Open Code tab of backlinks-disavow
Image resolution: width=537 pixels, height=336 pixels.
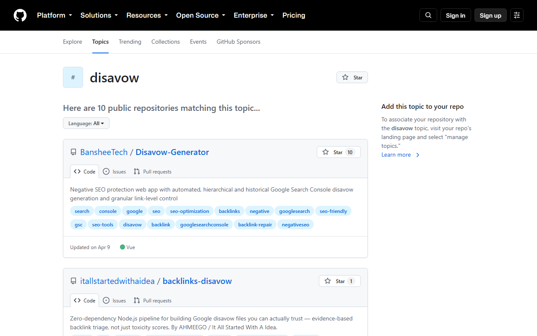(85, 300)
